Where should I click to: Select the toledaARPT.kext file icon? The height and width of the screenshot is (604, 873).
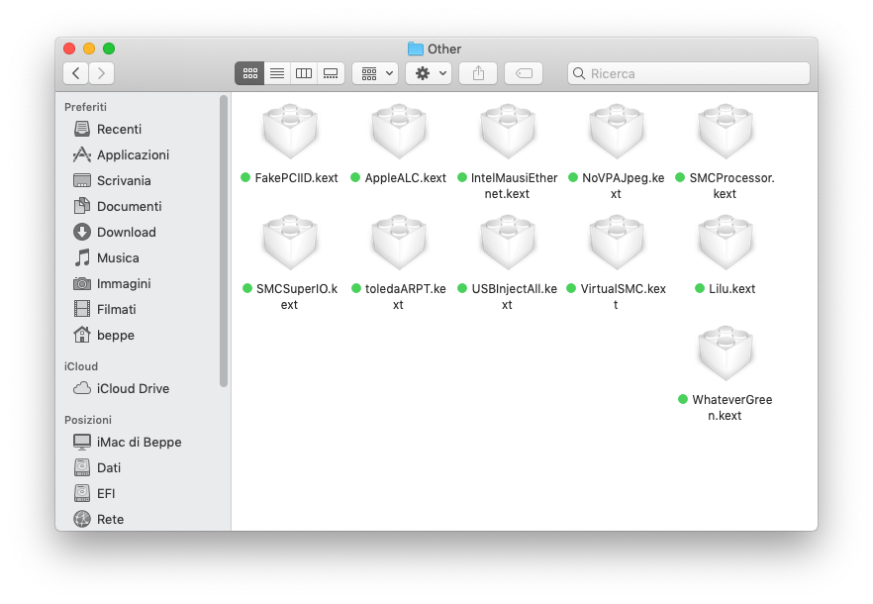pos(399,243)
